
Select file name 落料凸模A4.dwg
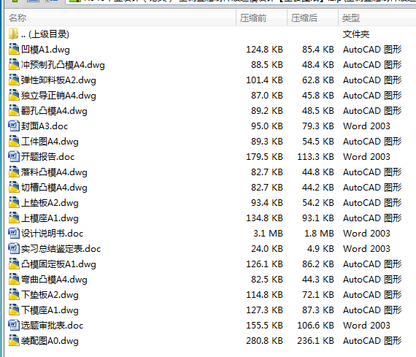click(54, 172)
